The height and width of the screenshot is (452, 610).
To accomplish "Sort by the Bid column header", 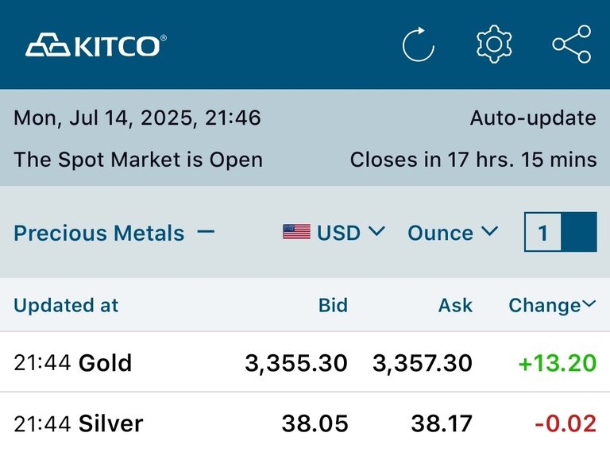I will (333, 305).
